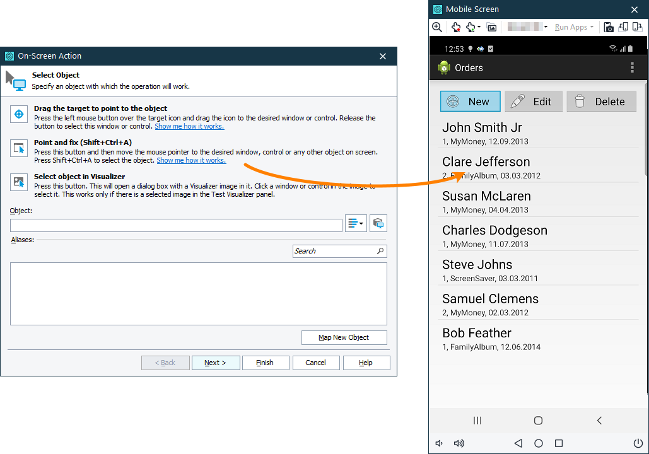The width and height of the screenshot is (649, 454).
Task: Click the 'Point and fix' pointer icon
Action: point(19,147)
